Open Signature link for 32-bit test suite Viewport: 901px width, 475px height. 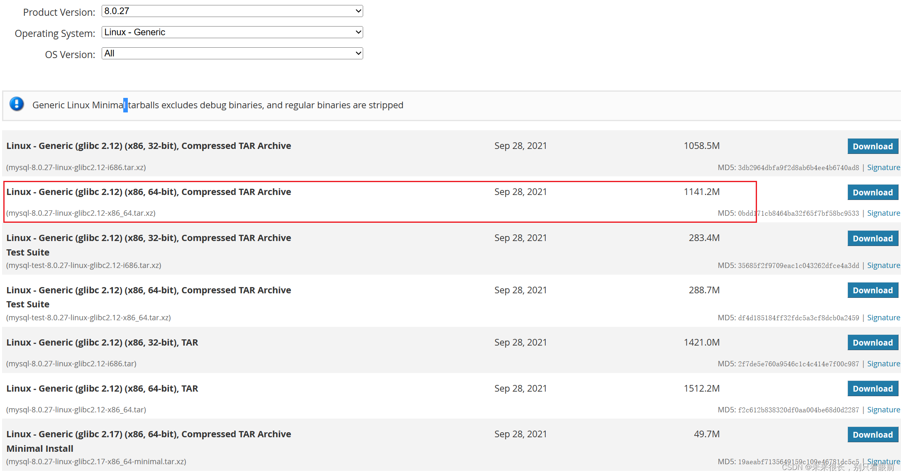pyautogui.click(x=883, y=266)
